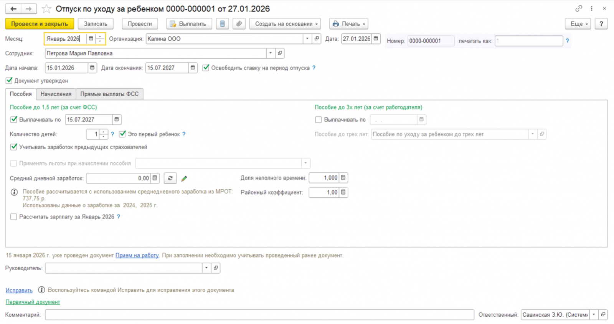Expand Ответственный dropdown list

point(594,315)
